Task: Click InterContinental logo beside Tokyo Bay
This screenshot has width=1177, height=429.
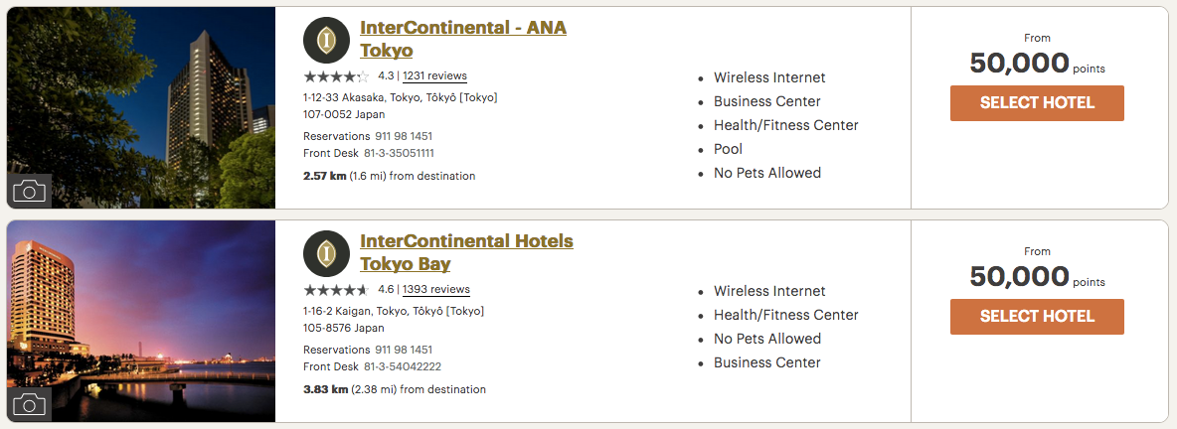Action: 326,253
